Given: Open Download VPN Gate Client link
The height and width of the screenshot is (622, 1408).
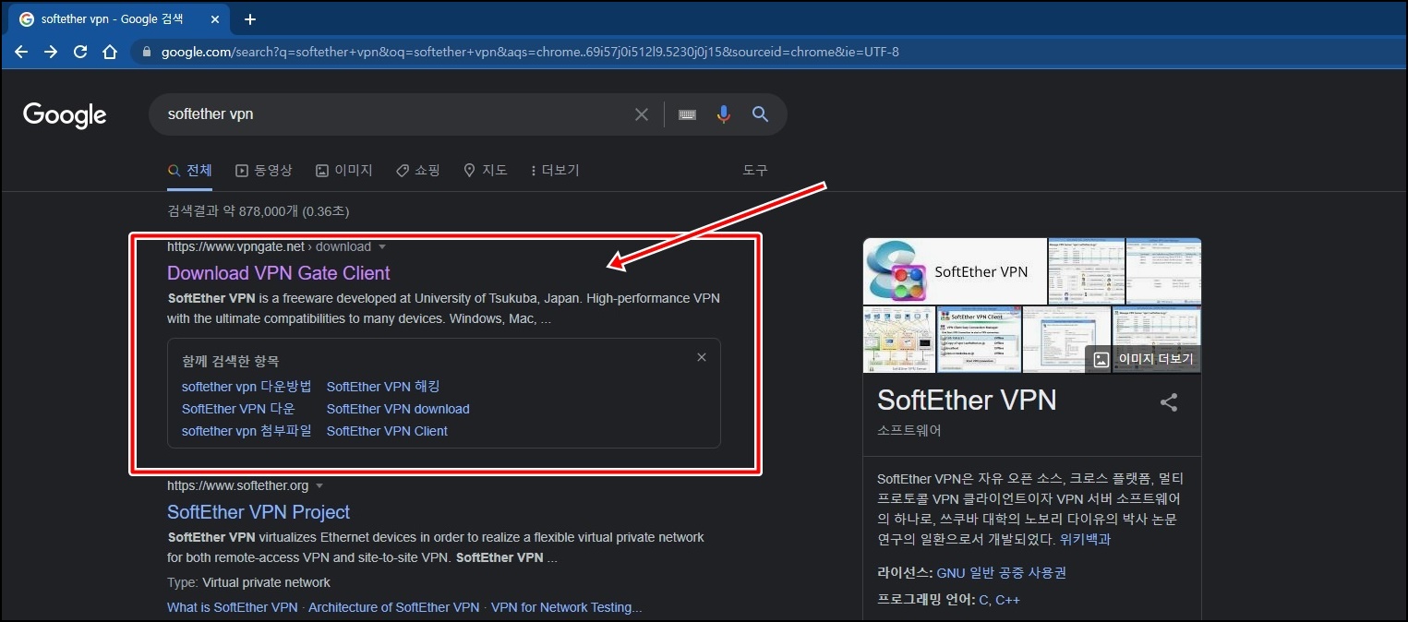Looking at the screenshot, I should click(x=279, y=273).
